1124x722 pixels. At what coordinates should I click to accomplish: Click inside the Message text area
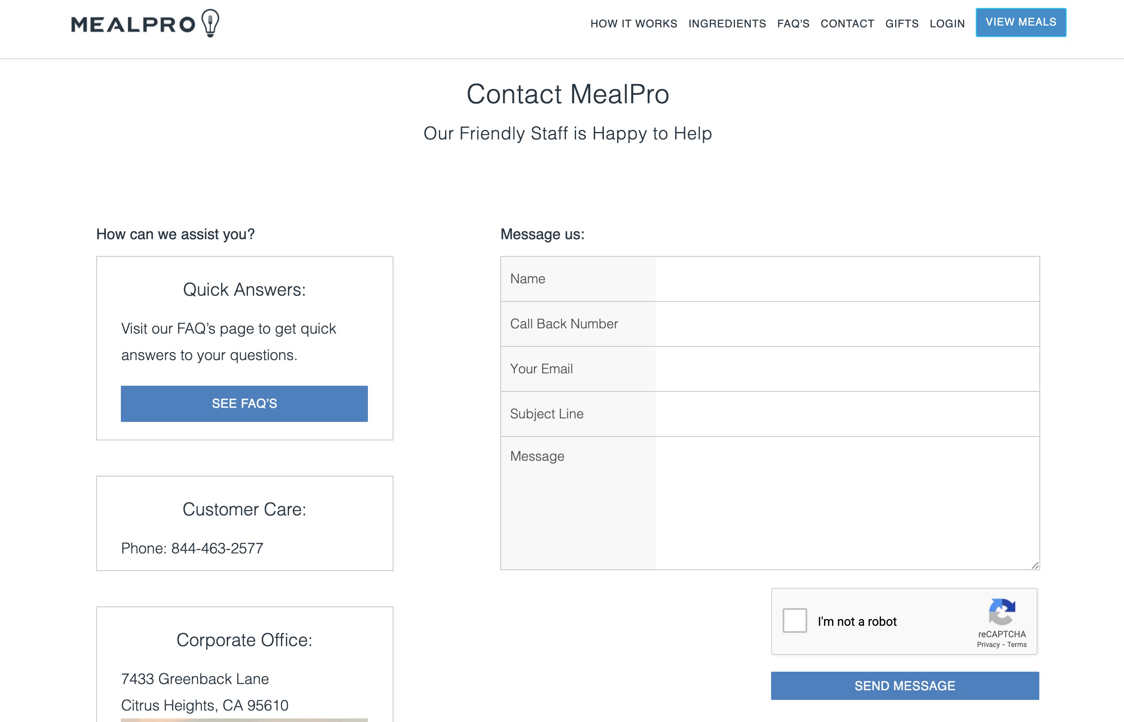point(770,503)
